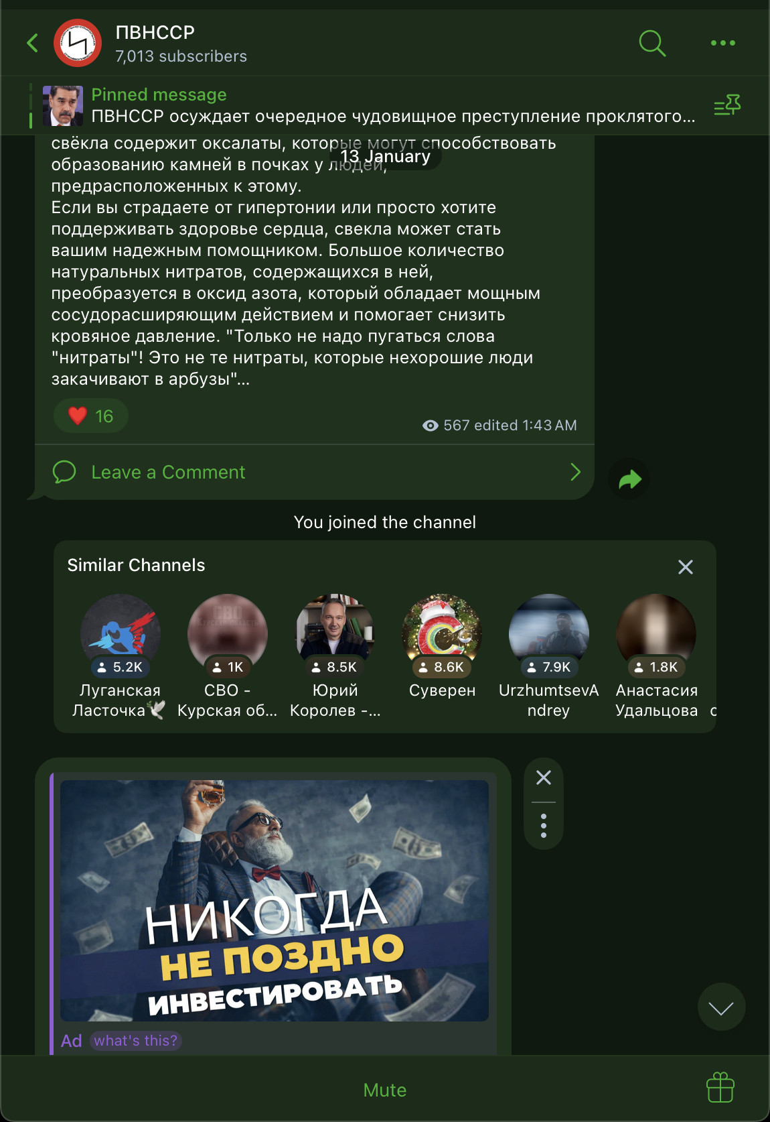Dismiss the Similar Channels panel
This screenshot has height=1122, width=770.
(686, 567)
